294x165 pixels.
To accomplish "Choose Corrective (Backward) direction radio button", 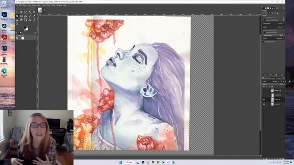I will [265, 20].
